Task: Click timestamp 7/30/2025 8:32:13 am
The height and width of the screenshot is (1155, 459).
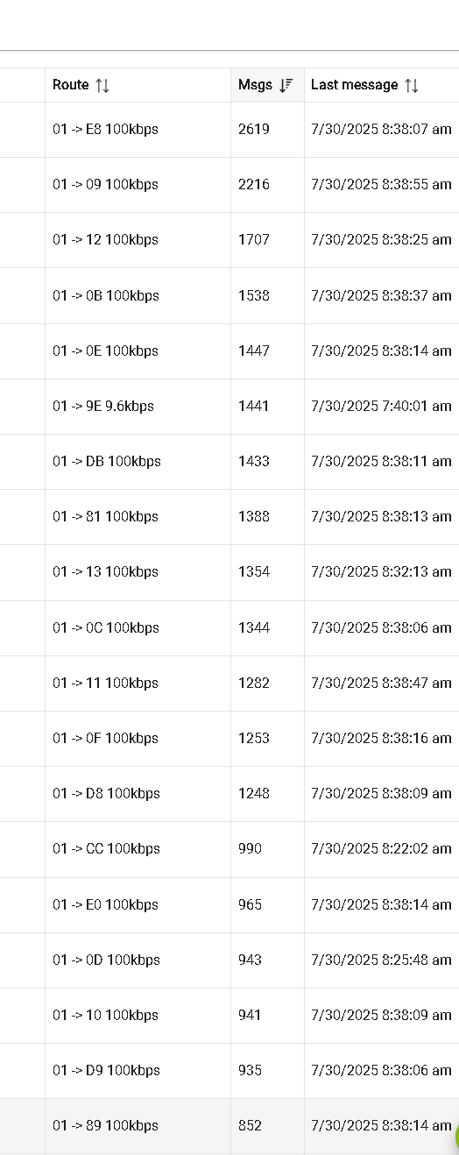Action: click(381, 572)
